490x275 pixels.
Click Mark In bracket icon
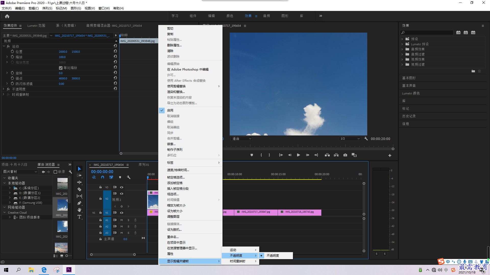(261, 155)
